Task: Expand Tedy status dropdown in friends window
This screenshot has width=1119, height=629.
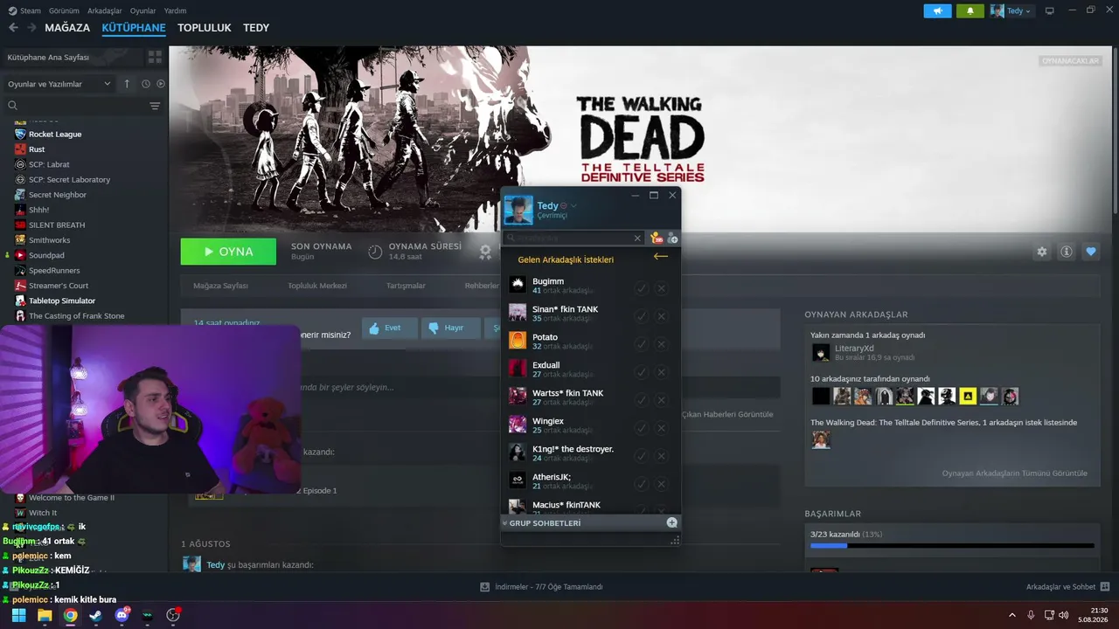Action: (573, 206)
